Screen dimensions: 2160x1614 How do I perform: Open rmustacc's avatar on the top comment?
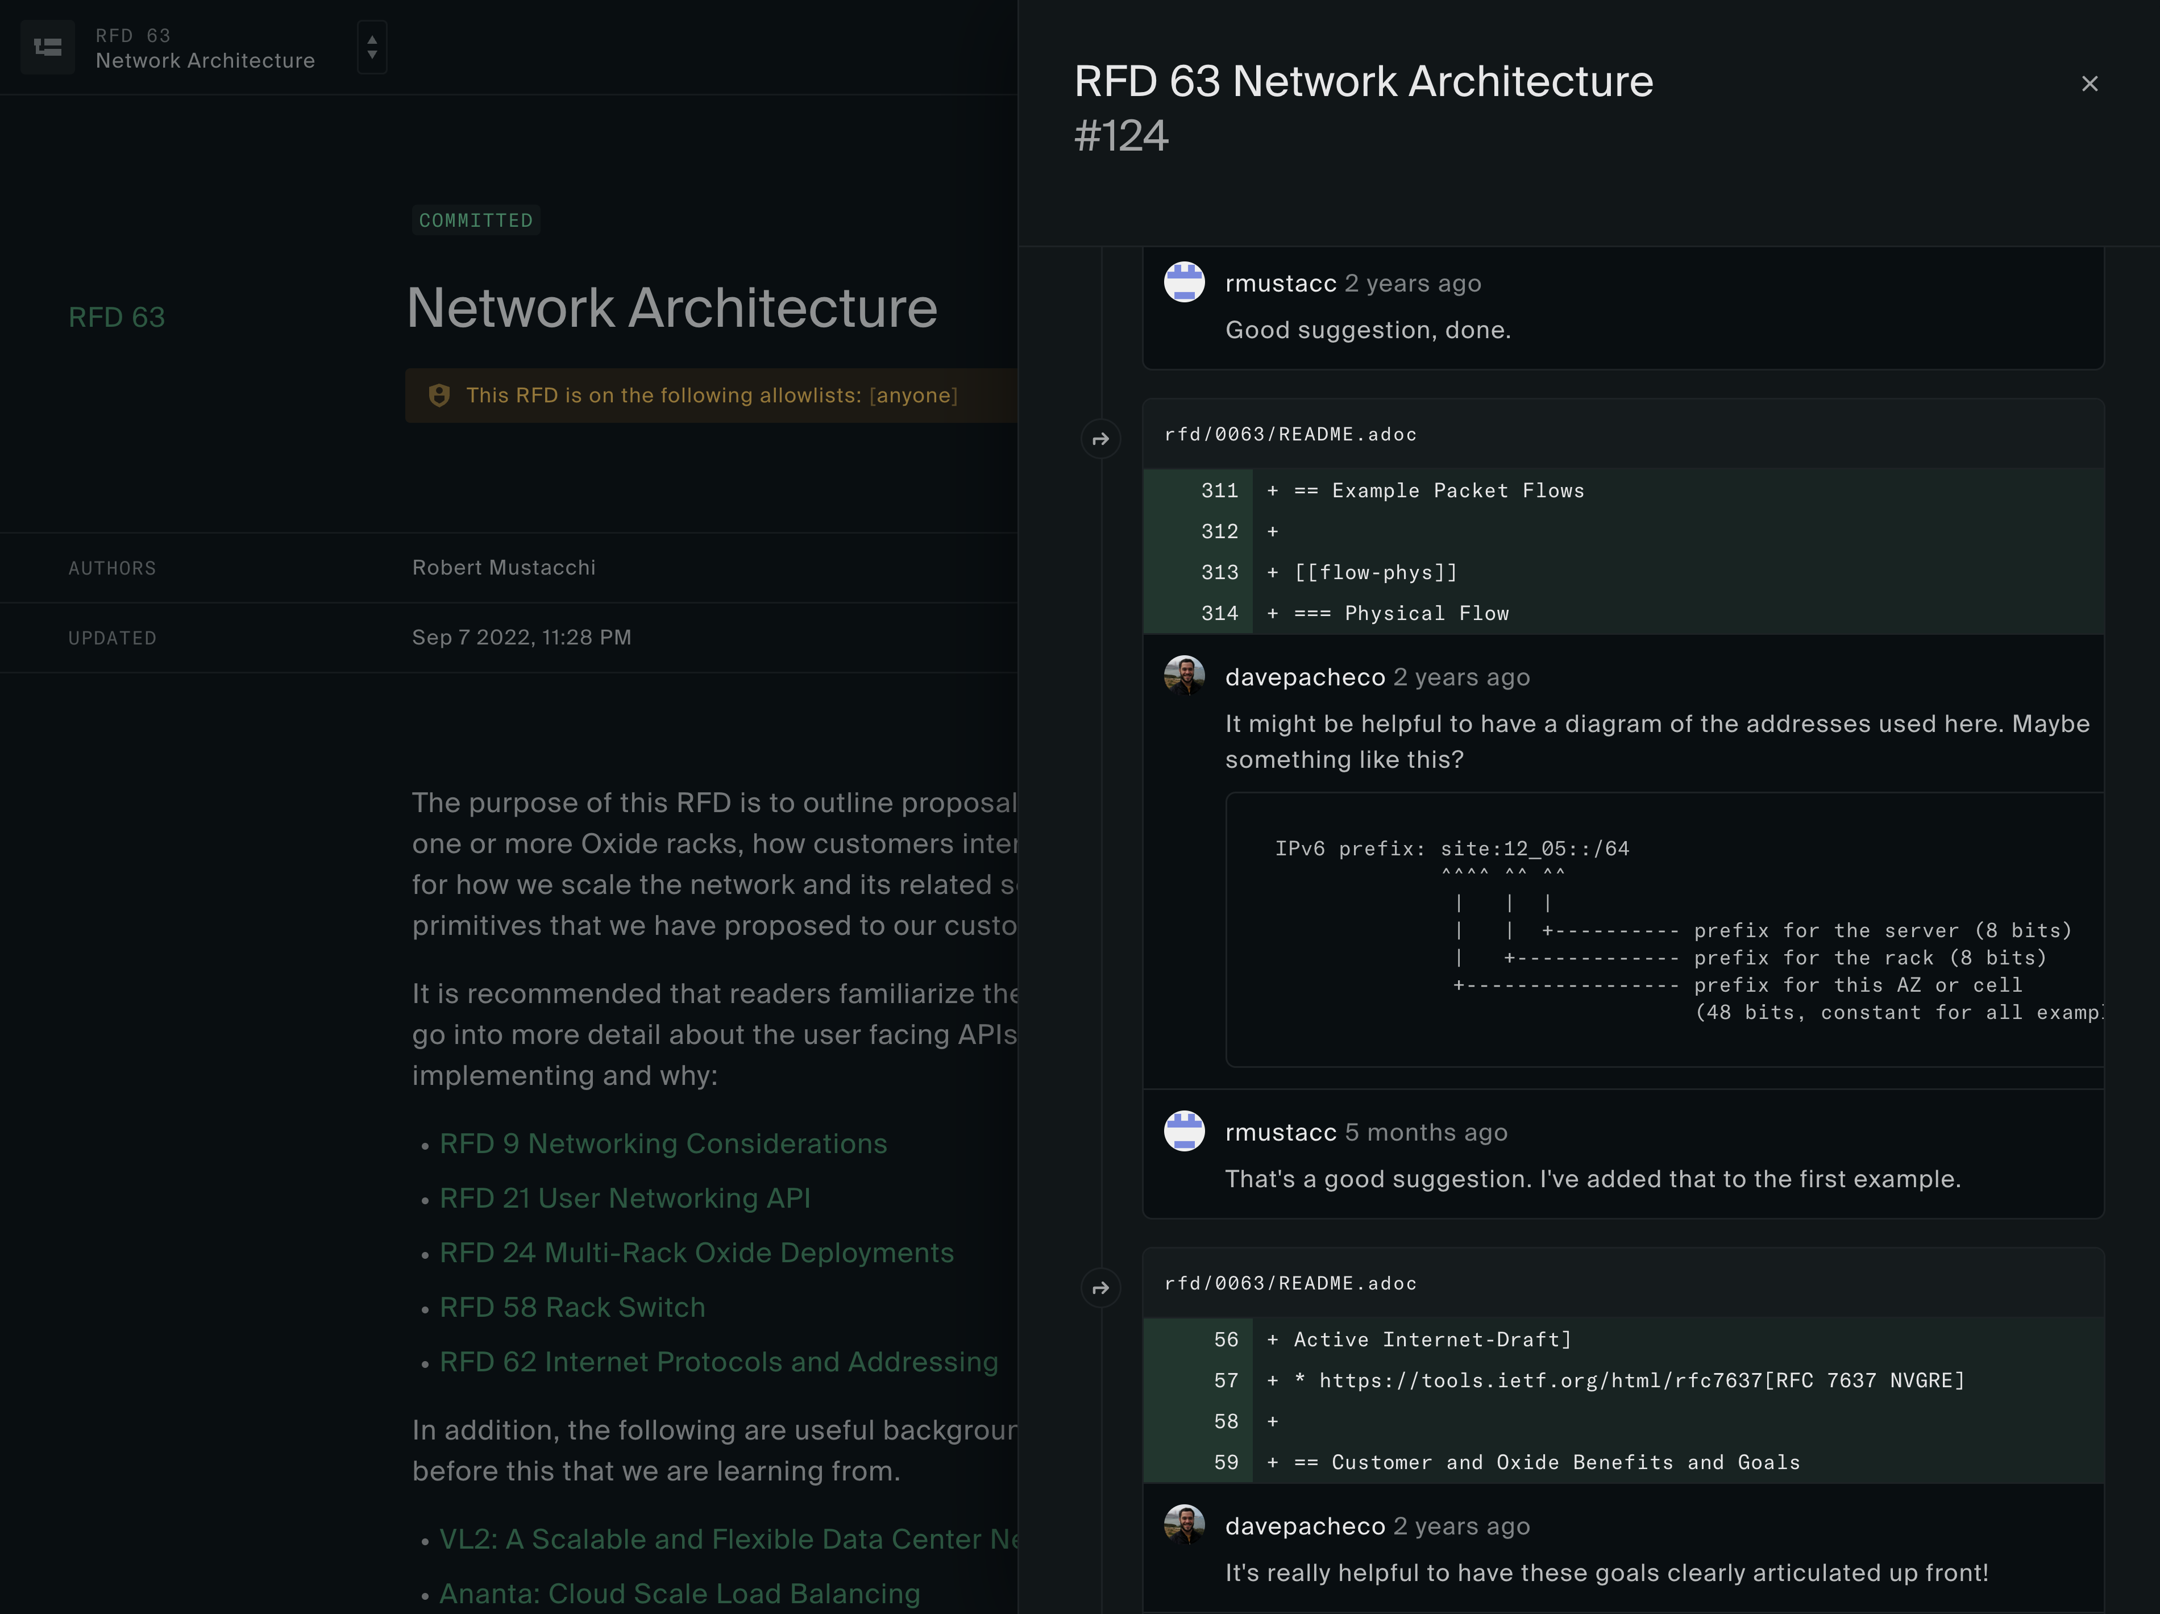1185,283
